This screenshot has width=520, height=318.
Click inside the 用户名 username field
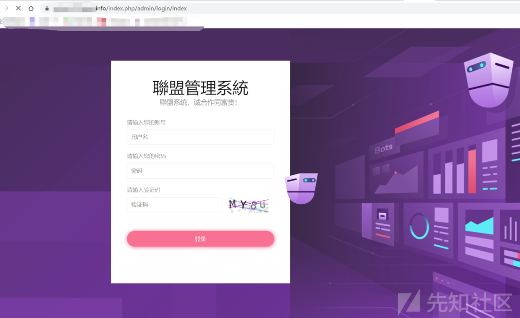tap(200, 137)
